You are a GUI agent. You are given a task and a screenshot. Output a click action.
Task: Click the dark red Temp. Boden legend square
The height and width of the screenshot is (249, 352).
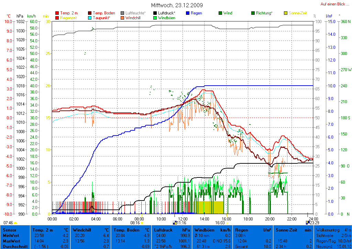[90, 13]
